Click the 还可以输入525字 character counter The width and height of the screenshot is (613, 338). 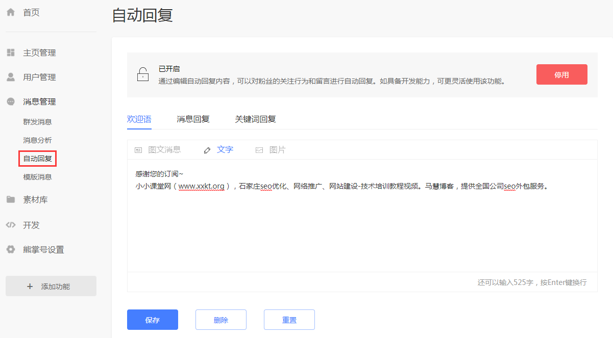[x=506, y=282]
